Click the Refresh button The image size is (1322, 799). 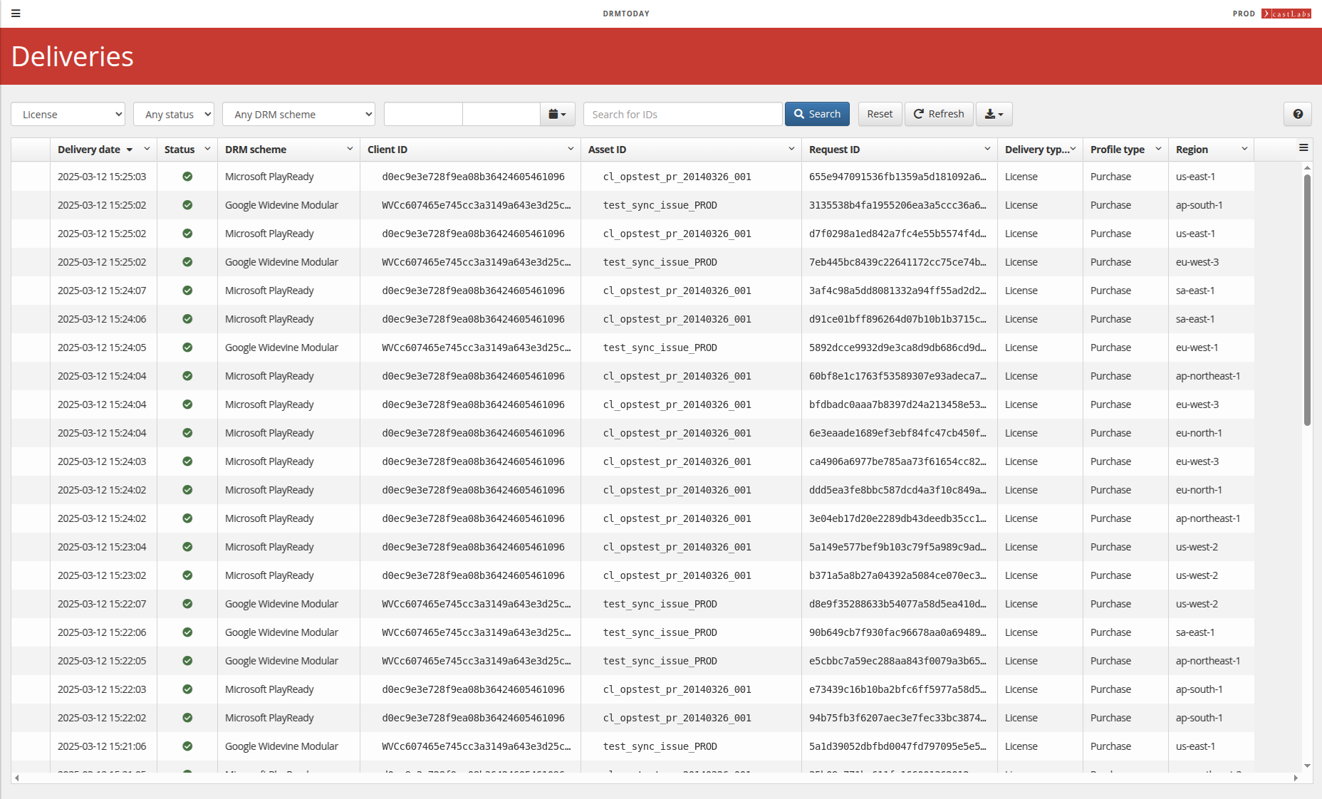(939, 114)
